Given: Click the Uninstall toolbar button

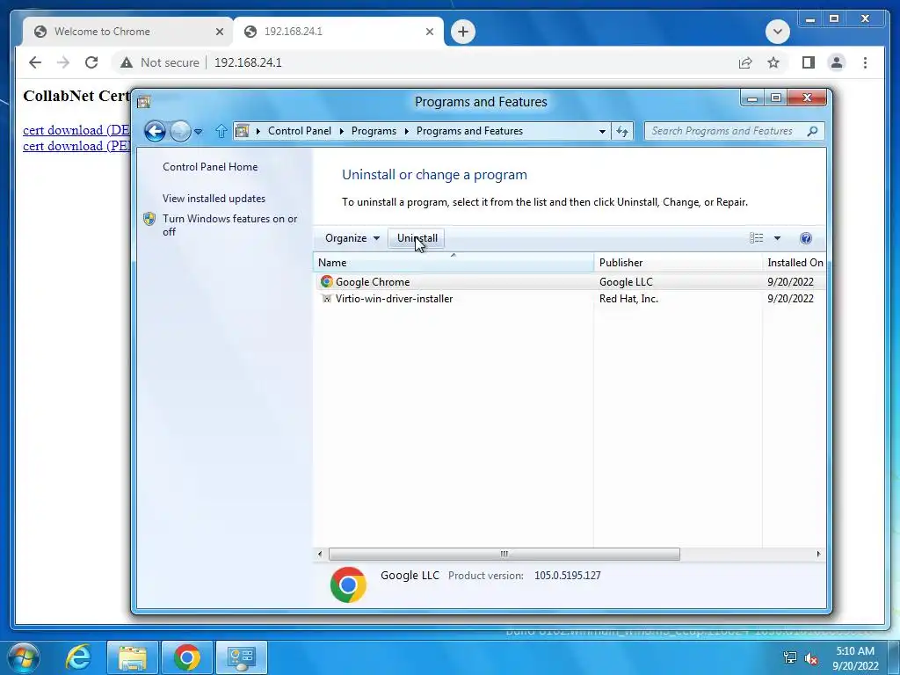Looking at the screenshot, I should (x=417, y=238).
